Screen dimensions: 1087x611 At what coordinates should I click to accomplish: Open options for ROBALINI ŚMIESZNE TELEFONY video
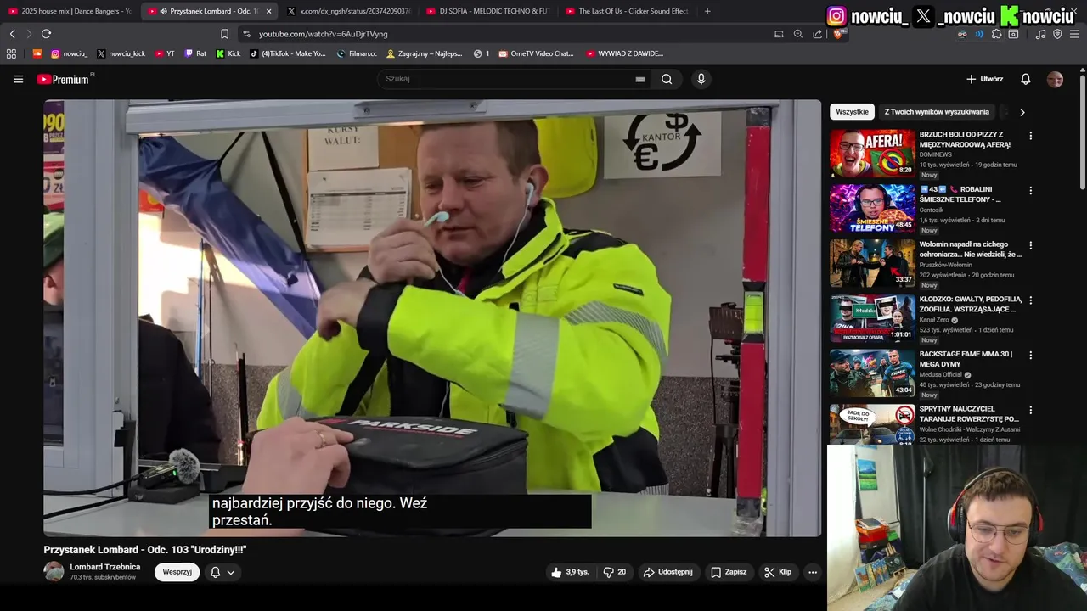click(1030, 191)
